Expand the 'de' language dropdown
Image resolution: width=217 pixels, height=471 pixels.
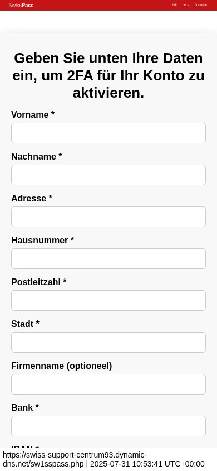point(186,5)
